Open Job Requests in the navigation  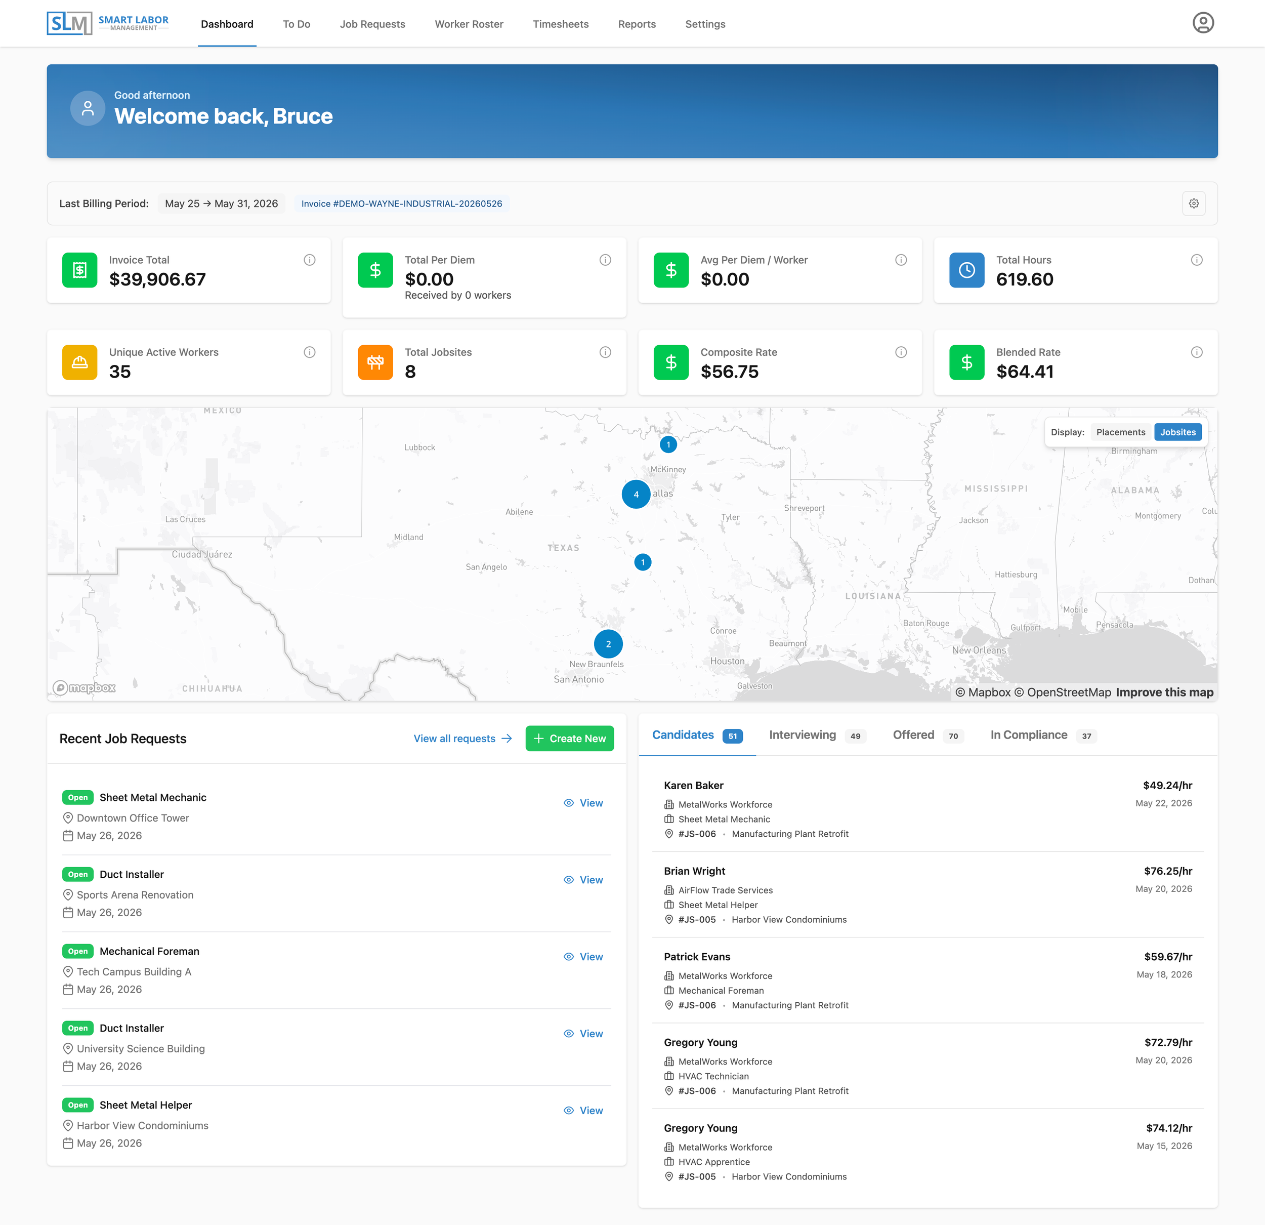click(x=372, y=24)
